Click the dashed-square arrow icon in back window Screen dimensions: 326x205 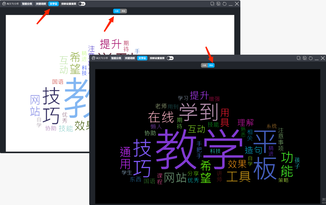(x=219, y=4)
